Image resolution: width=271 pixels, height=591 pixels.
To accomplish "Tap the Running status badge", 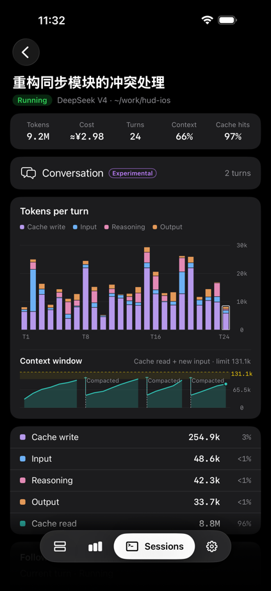I will (x=32, y=100).
